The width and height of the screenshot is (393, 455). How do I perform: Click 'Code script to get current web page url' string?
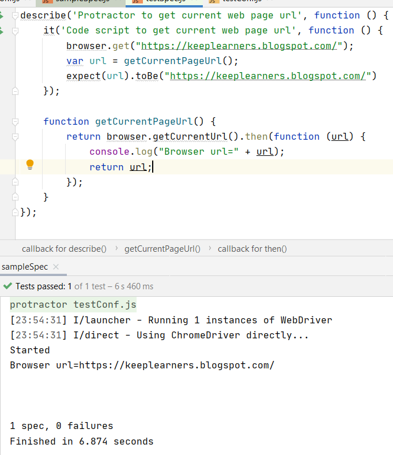coord(179,31)
